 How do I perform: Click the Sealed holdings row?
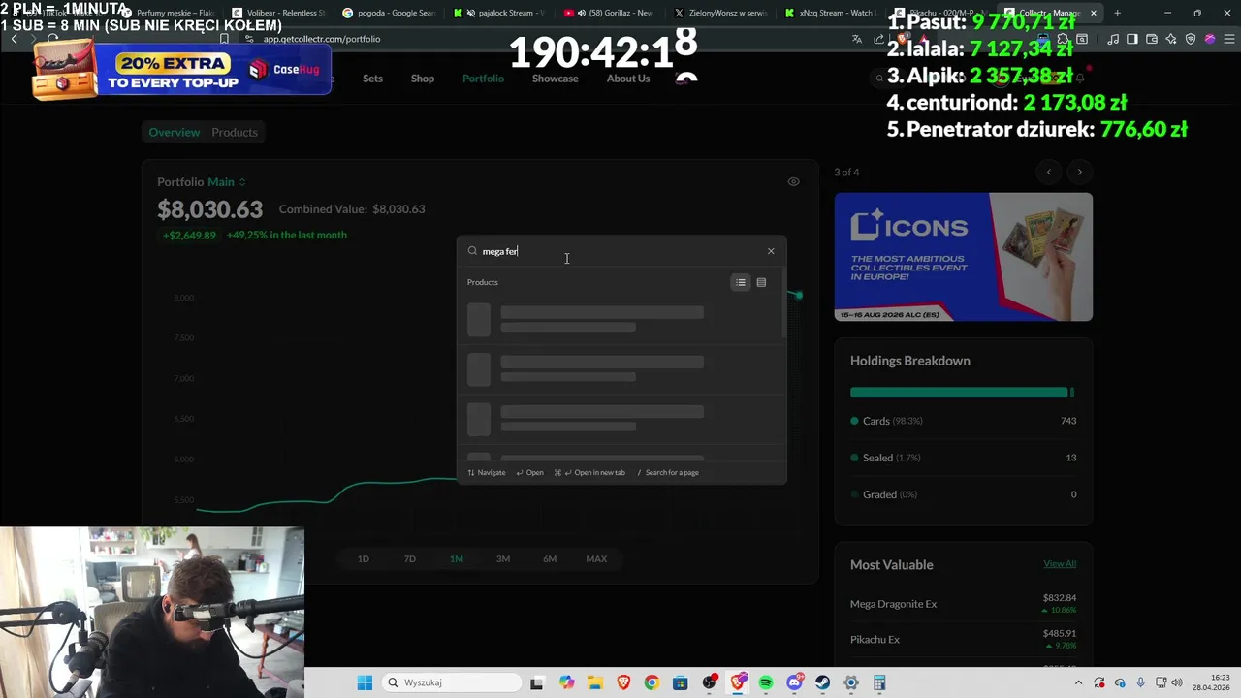point(963,458)
